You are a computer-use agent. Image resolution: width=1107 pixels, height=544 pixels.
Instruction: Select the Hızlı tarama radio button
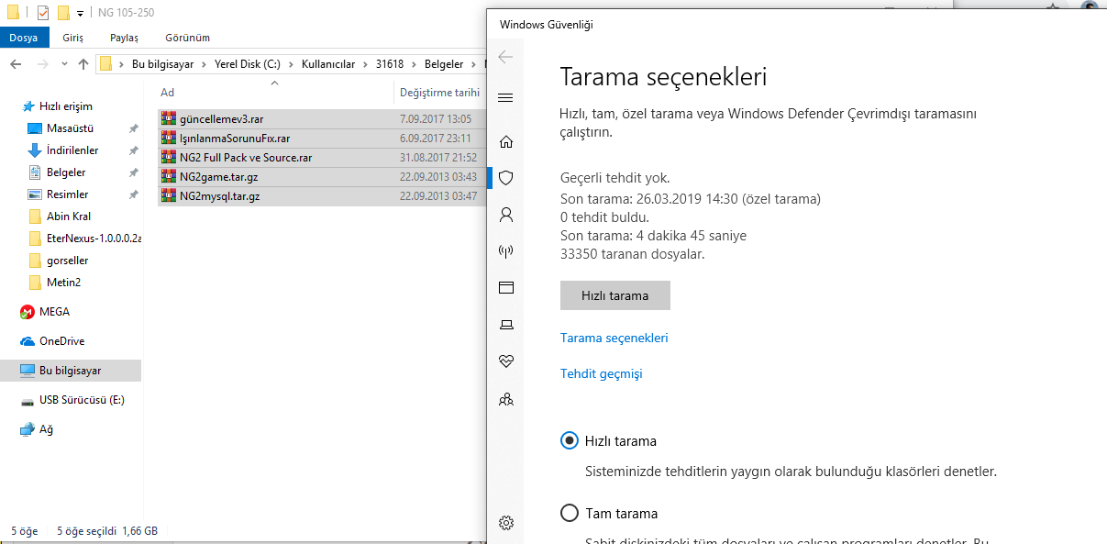(570, 441)
